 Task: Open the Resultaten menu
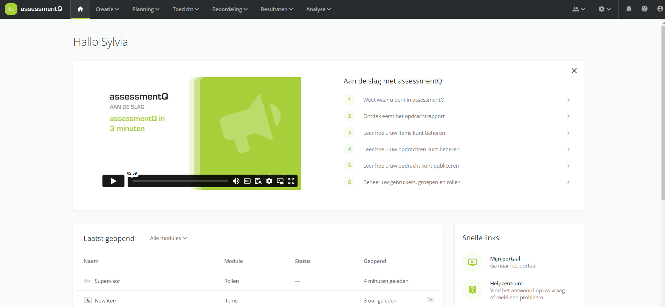click(x=277, y=9)
